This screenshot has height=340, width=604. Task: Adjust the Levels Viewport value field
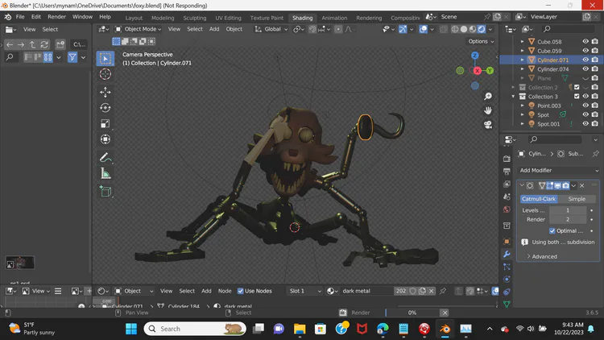[x=568, y=210]
